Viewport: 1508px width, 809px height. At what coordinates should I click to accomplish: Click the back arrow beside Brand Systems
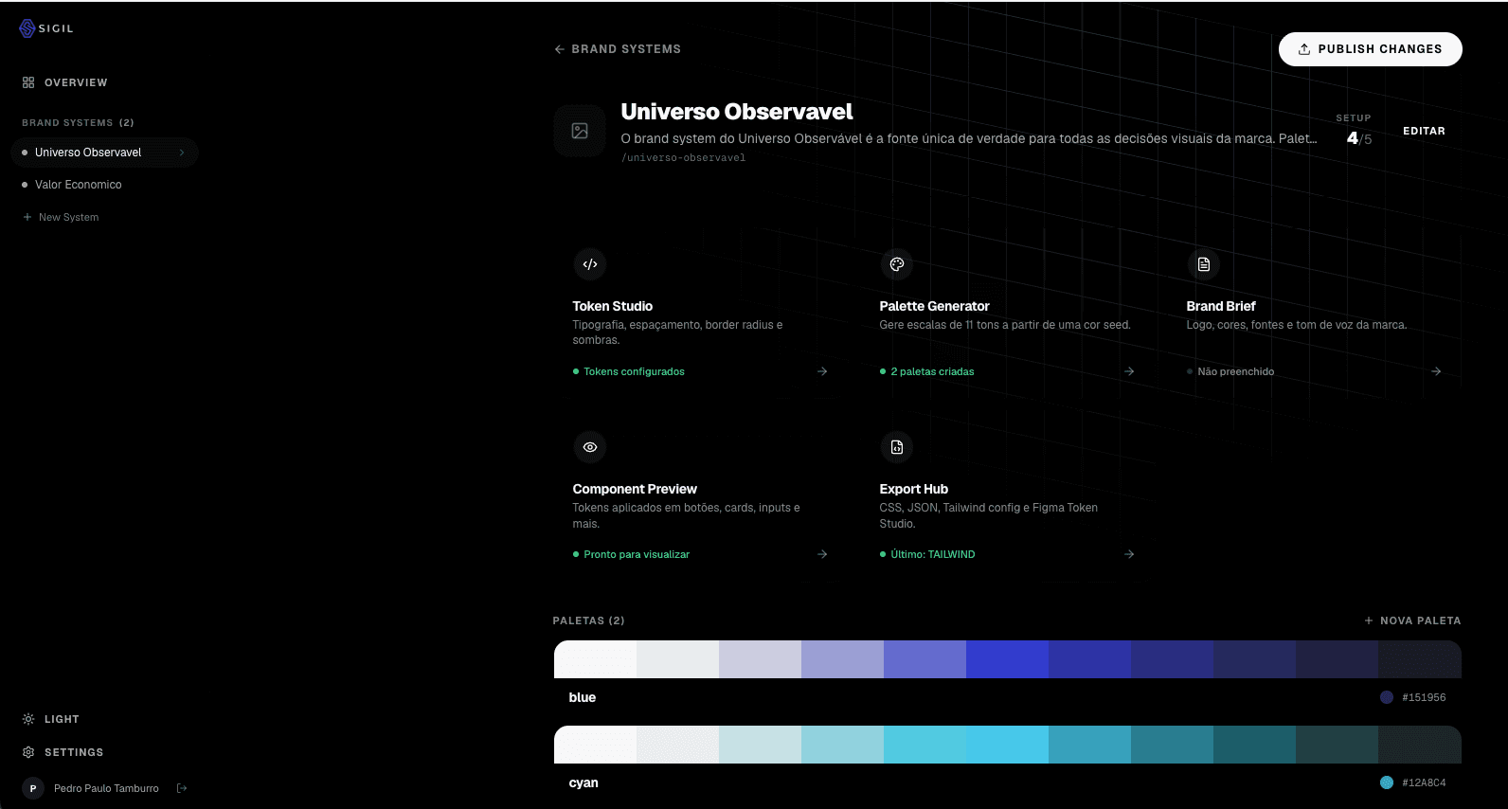tap(560, 49)
